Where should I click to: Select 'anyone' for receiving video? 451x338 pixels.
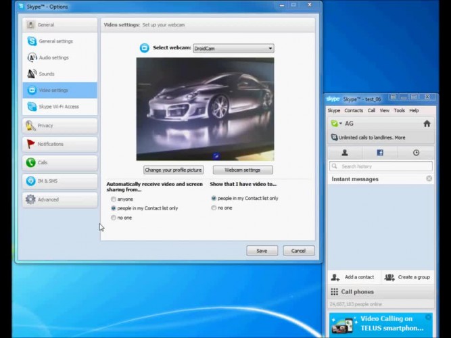pos(114,199)
